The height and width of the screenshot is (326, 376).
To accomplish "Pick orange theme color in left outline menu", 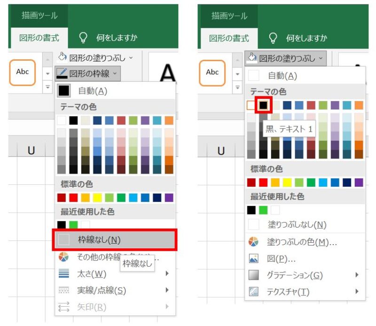I will pos(169,120).
